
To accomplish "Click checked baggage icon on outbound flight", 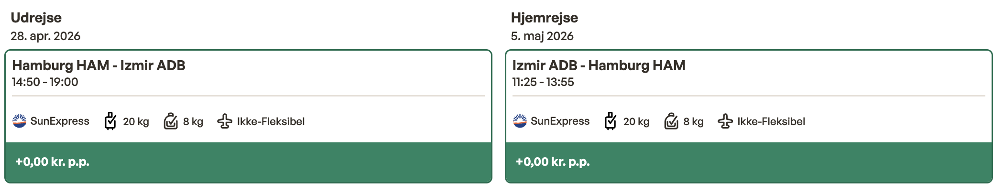I will [x=110, y=121].
